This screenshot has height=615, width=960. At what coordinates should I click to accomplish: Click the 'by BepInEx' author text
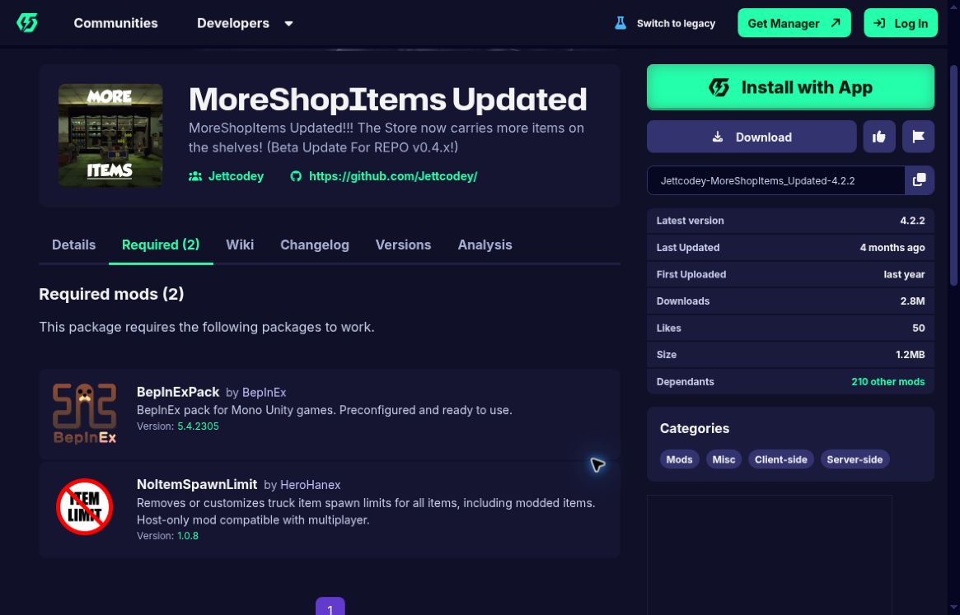coord(256,392)
